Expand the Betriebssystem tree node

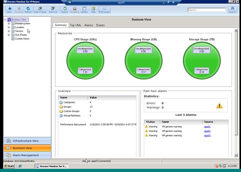[x=9, y=24]
